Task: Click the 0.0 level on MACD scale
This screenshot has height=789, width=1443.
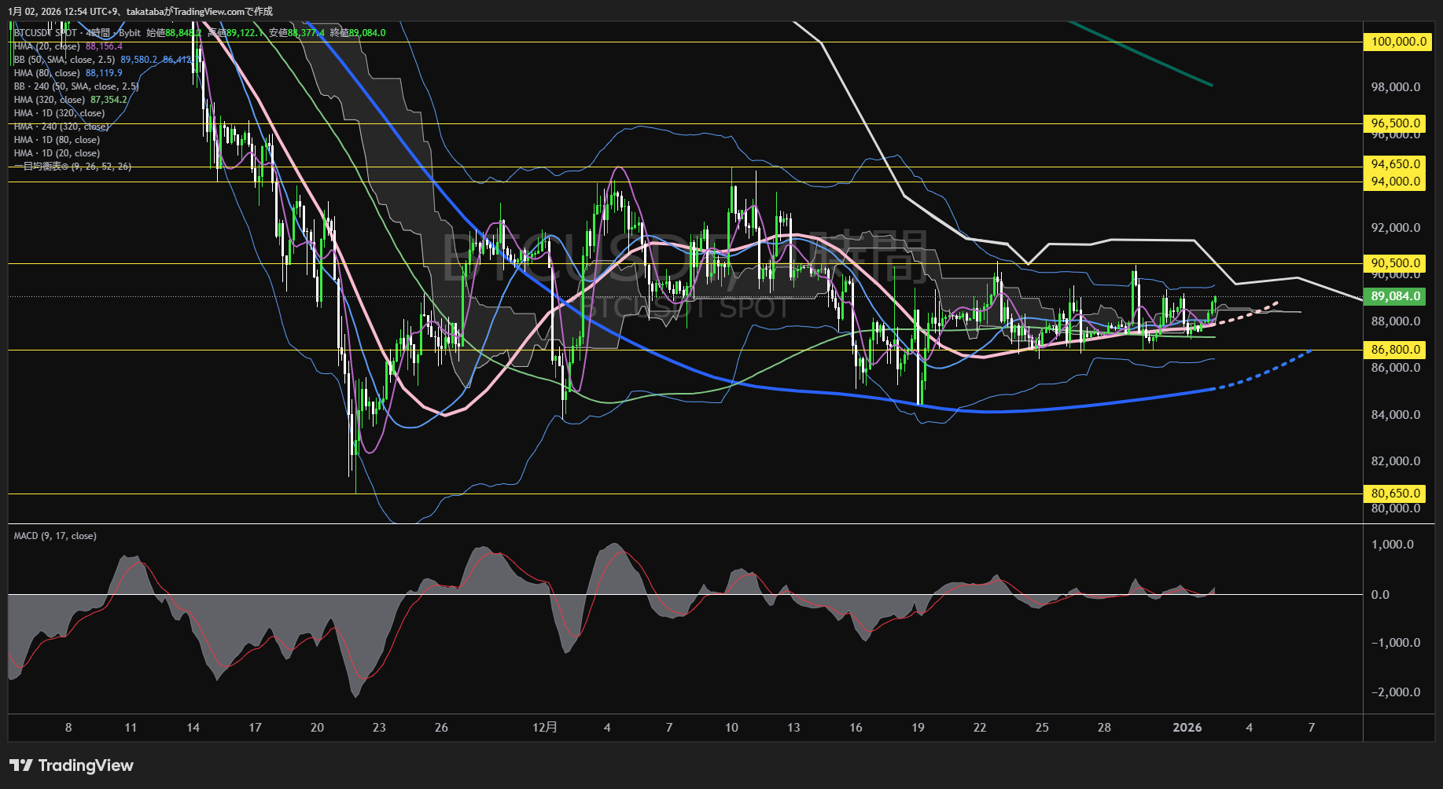Action: point(1380,595)
